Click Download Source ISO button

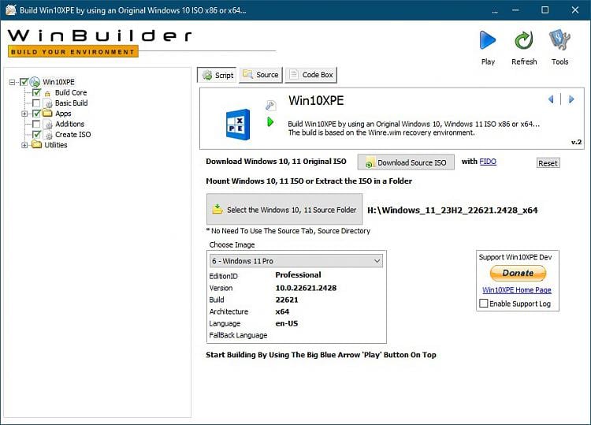tap(406, 162)
